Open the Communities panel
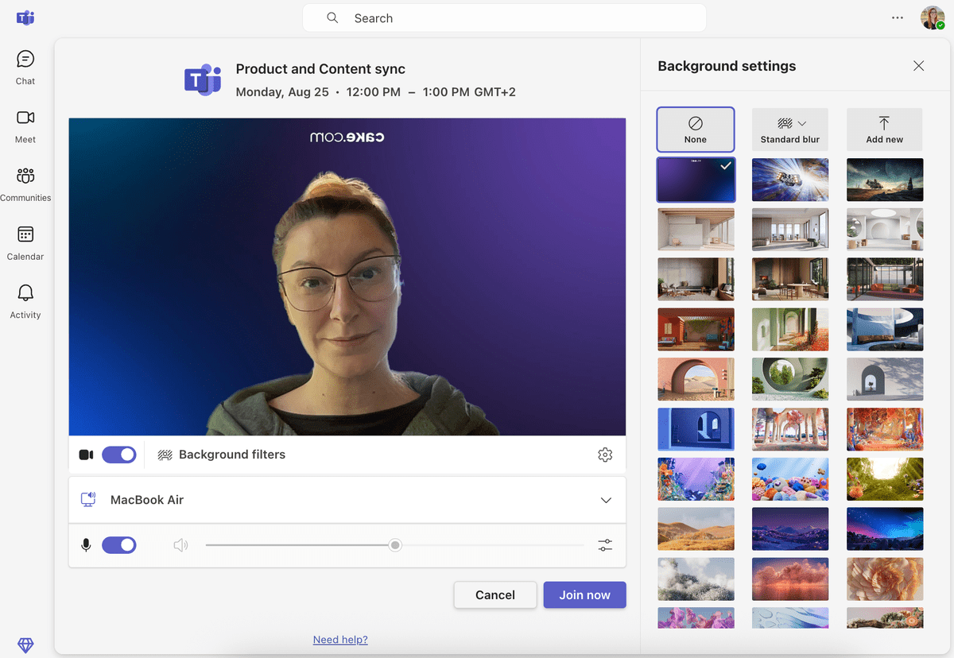 tap(25, 183)
